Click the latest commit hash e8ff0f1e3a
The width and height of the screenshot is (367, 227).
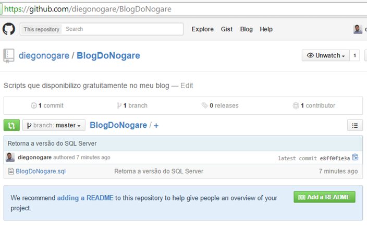pyautogui.click(x=335, y=158)
